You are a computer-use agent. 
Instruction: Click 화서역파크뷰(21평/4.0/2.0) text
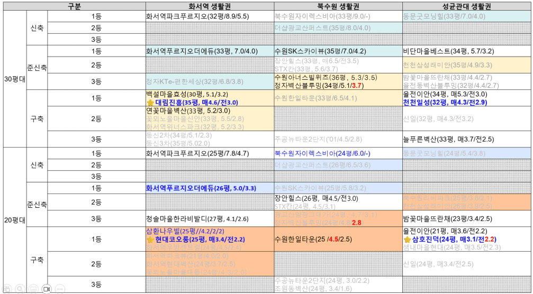click(x=187, y=255)
